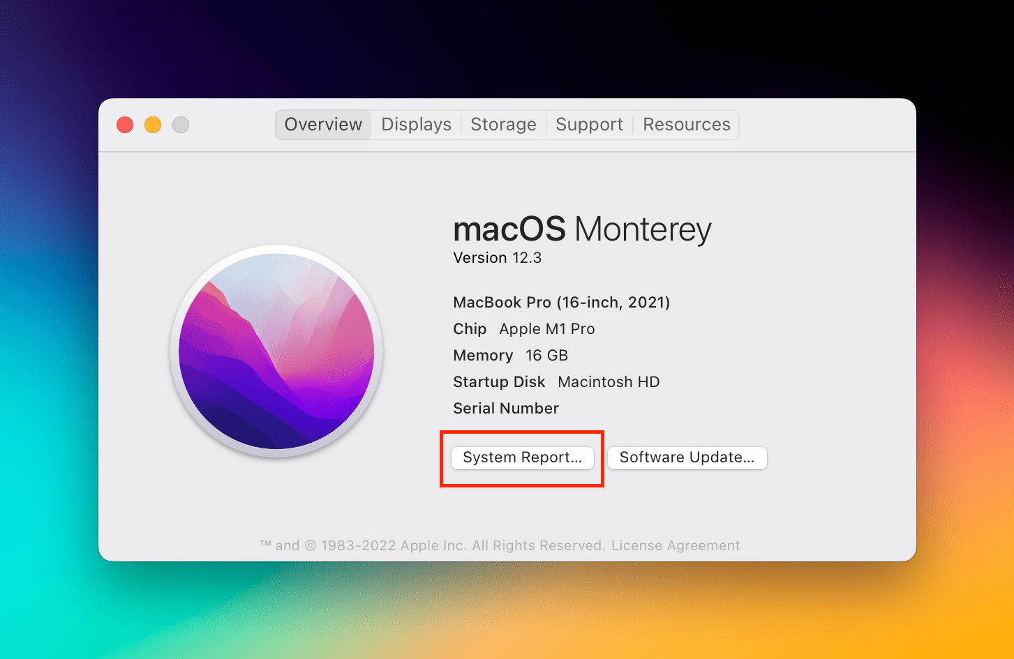Click the Apple copyright notice text
The height and width of the screenshot is (659, 1014).
click(433, 545)
